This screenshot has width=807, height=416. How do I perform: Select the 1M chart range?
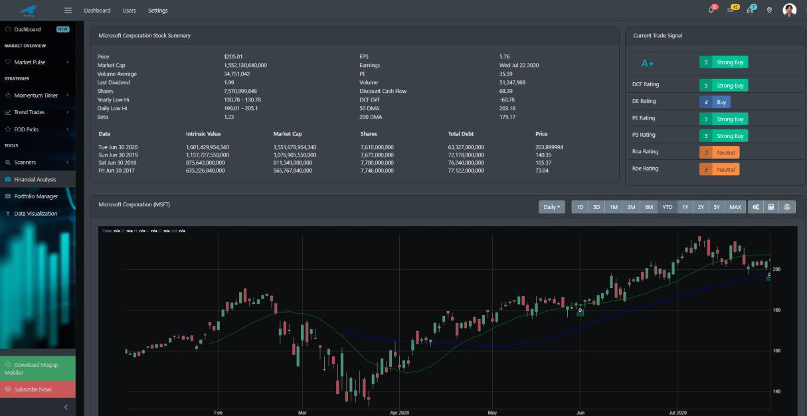[614, 207]
